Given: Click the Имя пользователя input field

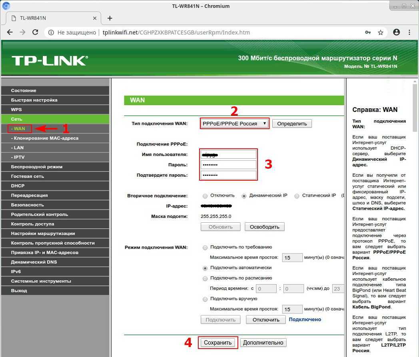Looking at the screenshot, I should [x=228, y=154].
